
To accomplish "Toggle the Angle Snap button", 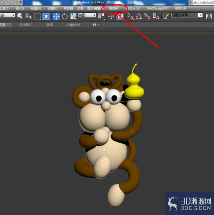I will pos(139,16).
